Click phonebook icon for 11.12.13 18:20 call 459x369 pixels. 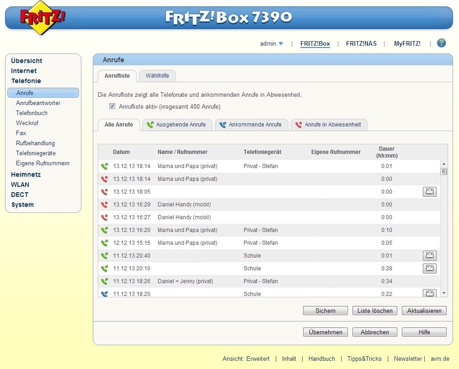click(x=430, y=293)
